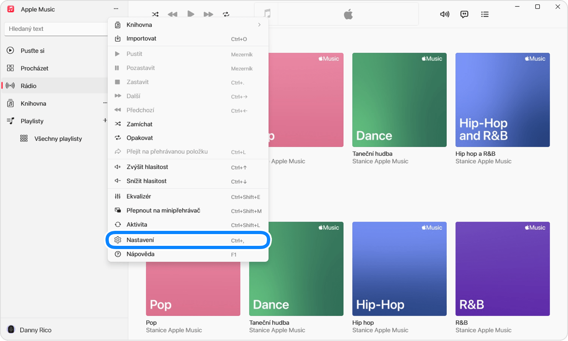Choose Předchozí from the menu

point(188,110)
